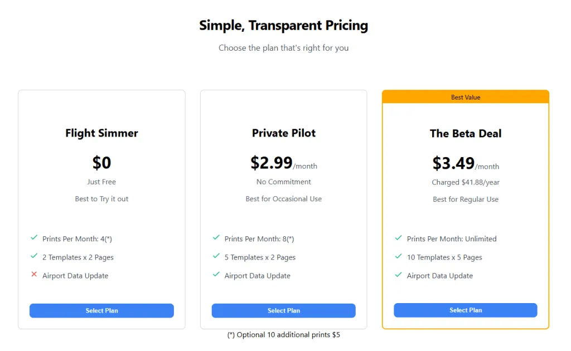Click checkmark next to Prints Per Month: Unlimited
Screen dimensions: 571x351
tap(399, 238)
